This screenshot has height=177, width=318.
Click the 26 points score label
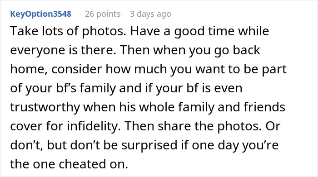103,14
